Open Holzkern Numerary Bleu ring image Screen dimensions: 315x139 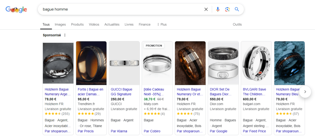tap(289, 63)
